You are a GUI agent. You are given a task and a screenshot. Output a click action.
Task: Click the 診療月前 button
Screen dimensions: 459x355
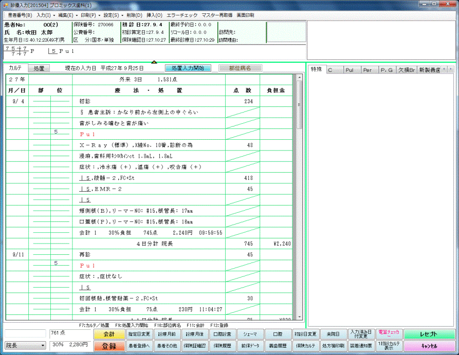(x=167, y=334)
